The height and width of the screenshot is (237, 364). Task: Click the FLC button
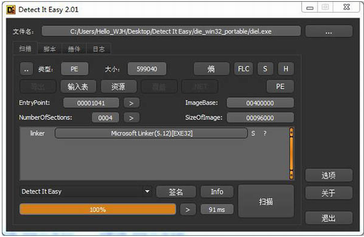(x=244, y=69)
